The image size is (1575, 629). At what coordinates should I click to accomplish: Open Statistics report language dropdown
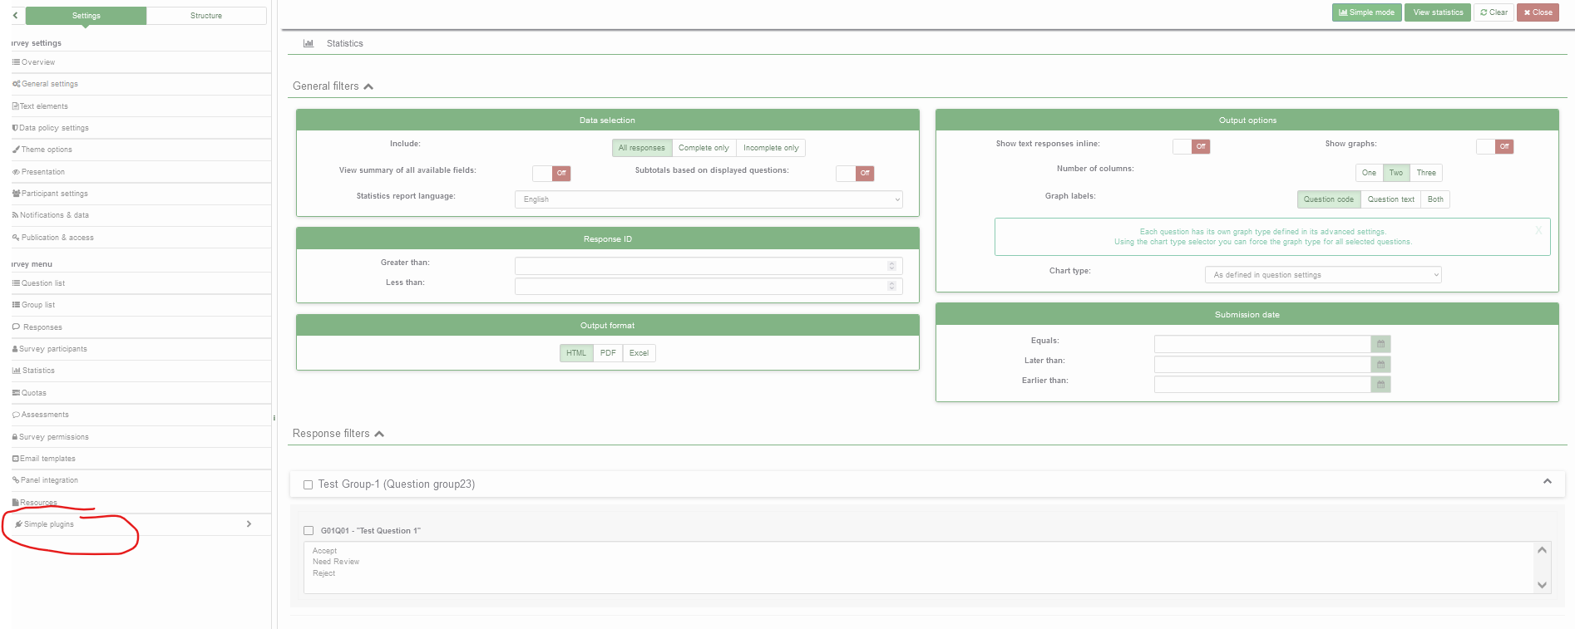(x=709, y=199)
